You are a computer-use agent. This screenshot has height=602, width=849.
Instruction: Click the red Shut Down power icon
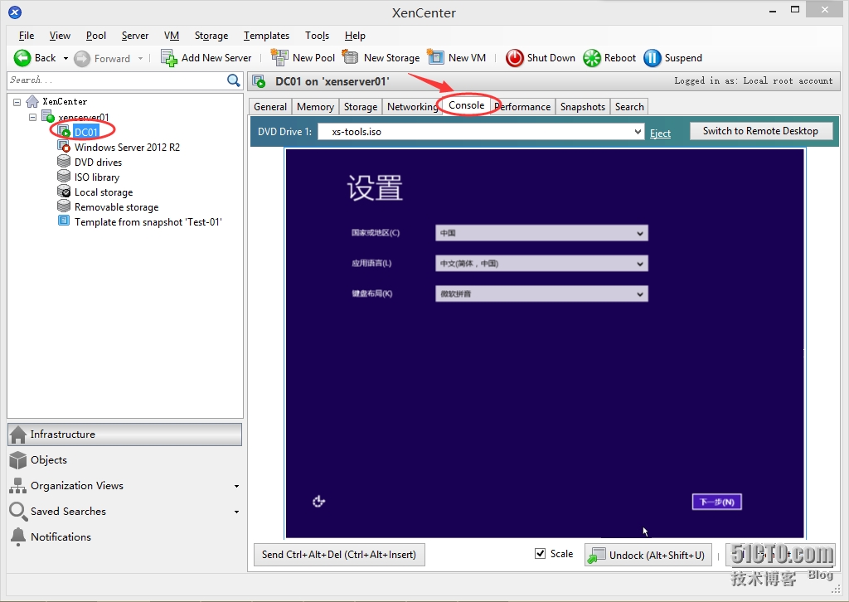coord(514,58)
